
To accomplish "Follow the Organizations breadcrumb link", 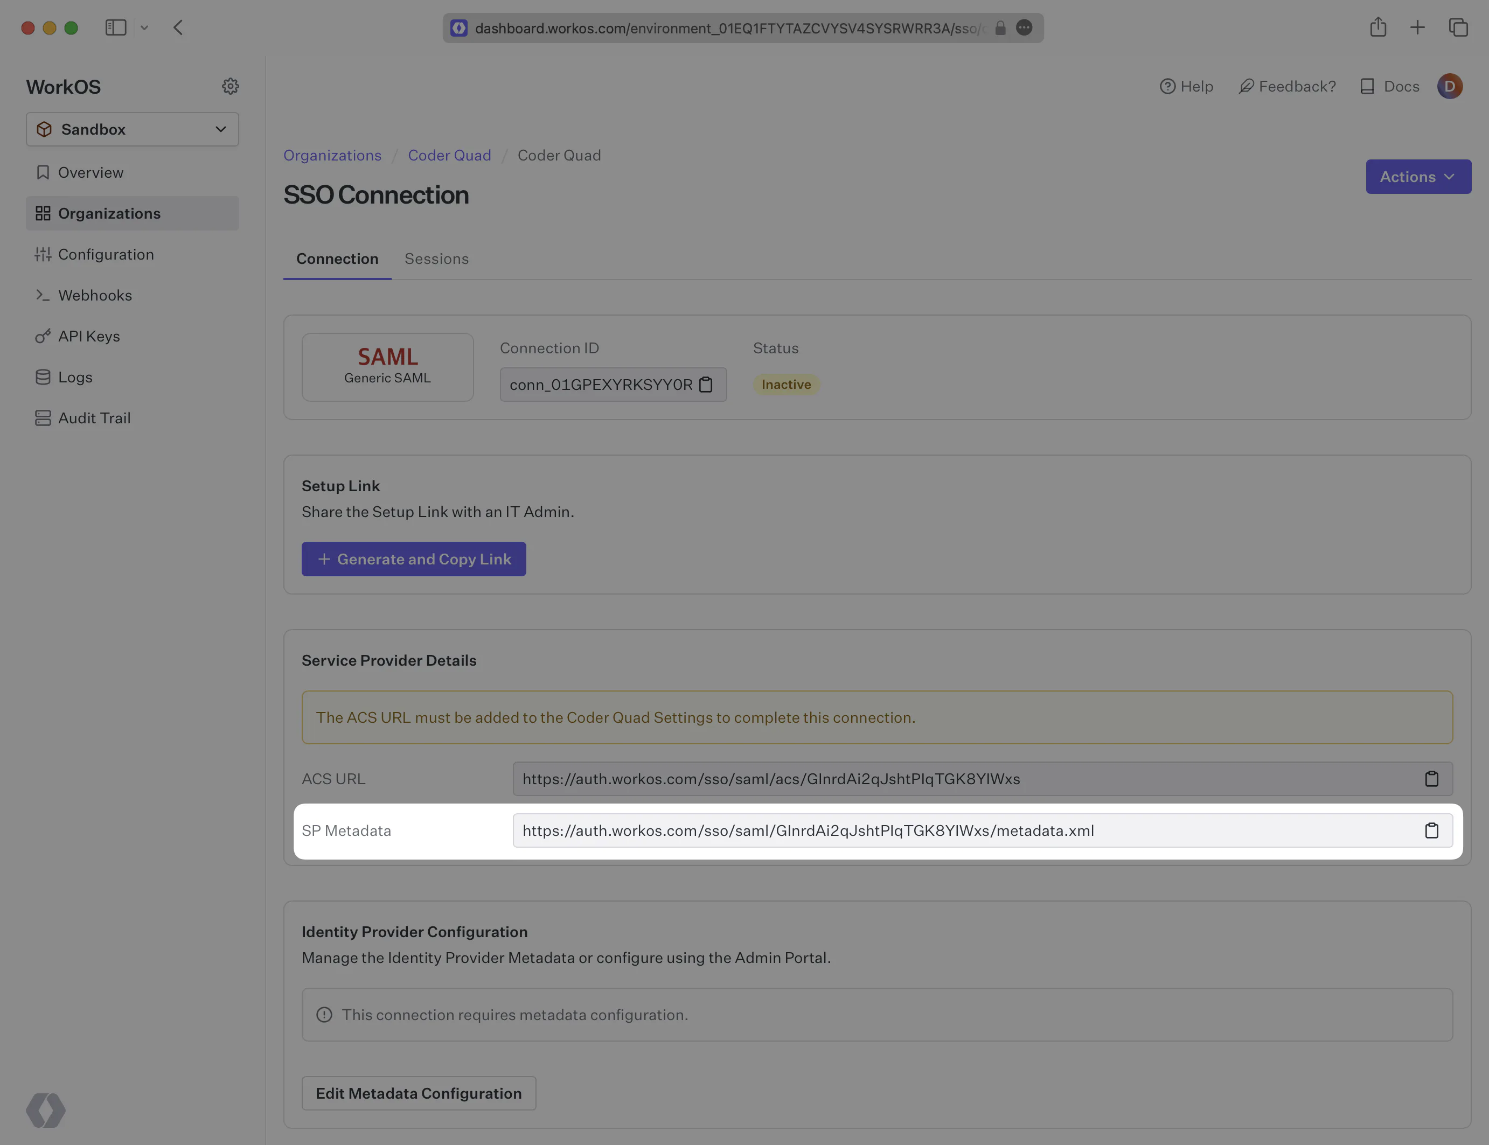I will point(332,156).
